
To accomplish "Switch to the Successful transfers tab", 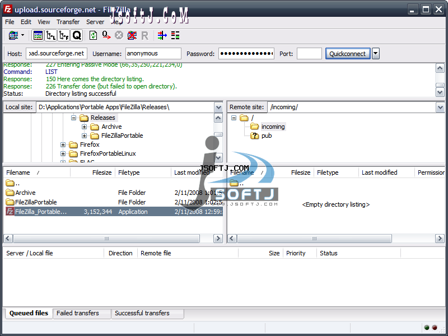I will pyautogui.click(x=148, y=313).
